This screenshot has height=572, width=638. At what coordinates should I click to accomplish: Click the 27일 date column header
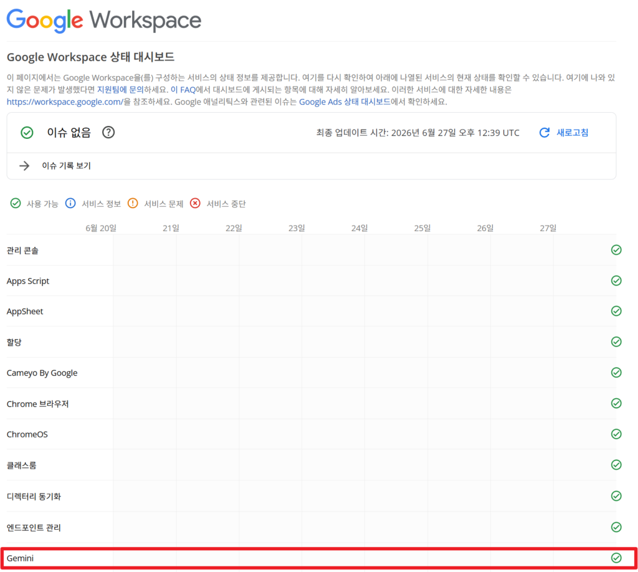[x=548, y=228]
